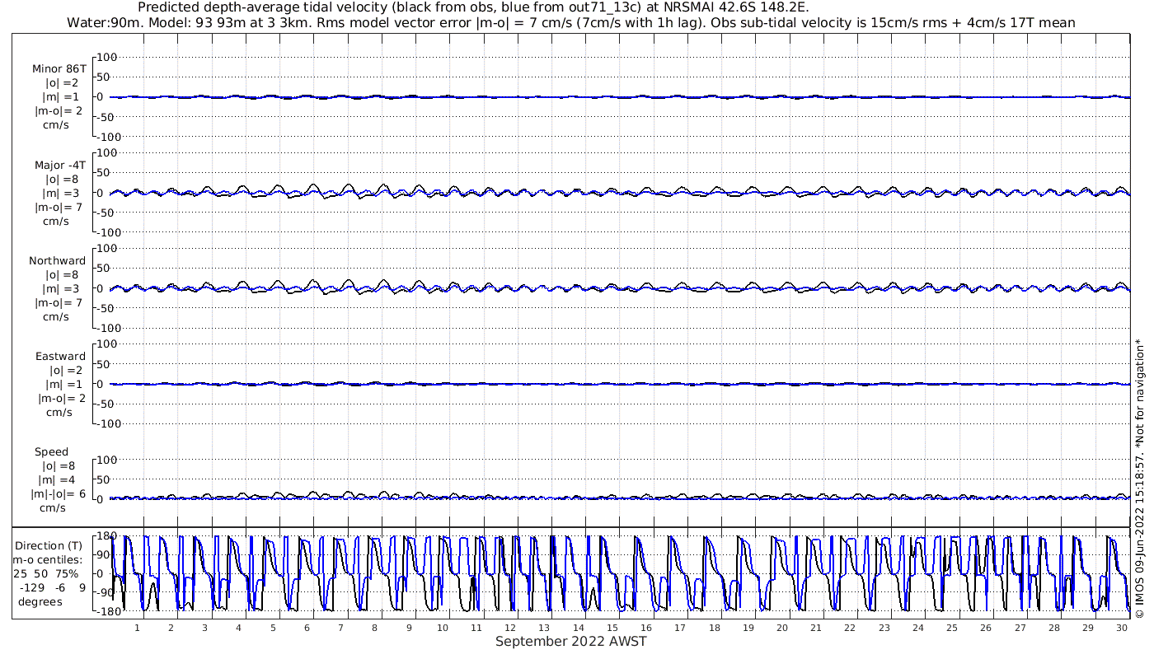Click '|m| =4' under Speed
1154x659 pixels.
(55, 479)
